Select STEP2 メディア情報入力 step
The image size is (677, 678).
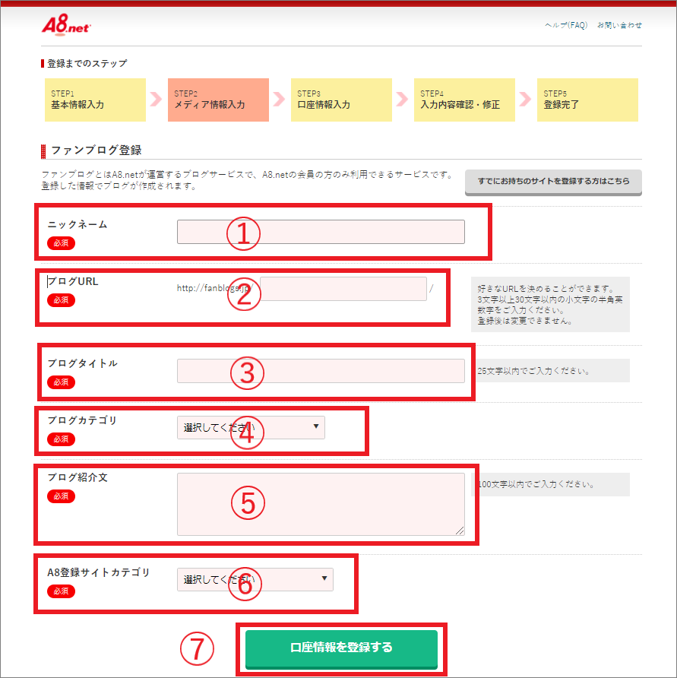218,100
